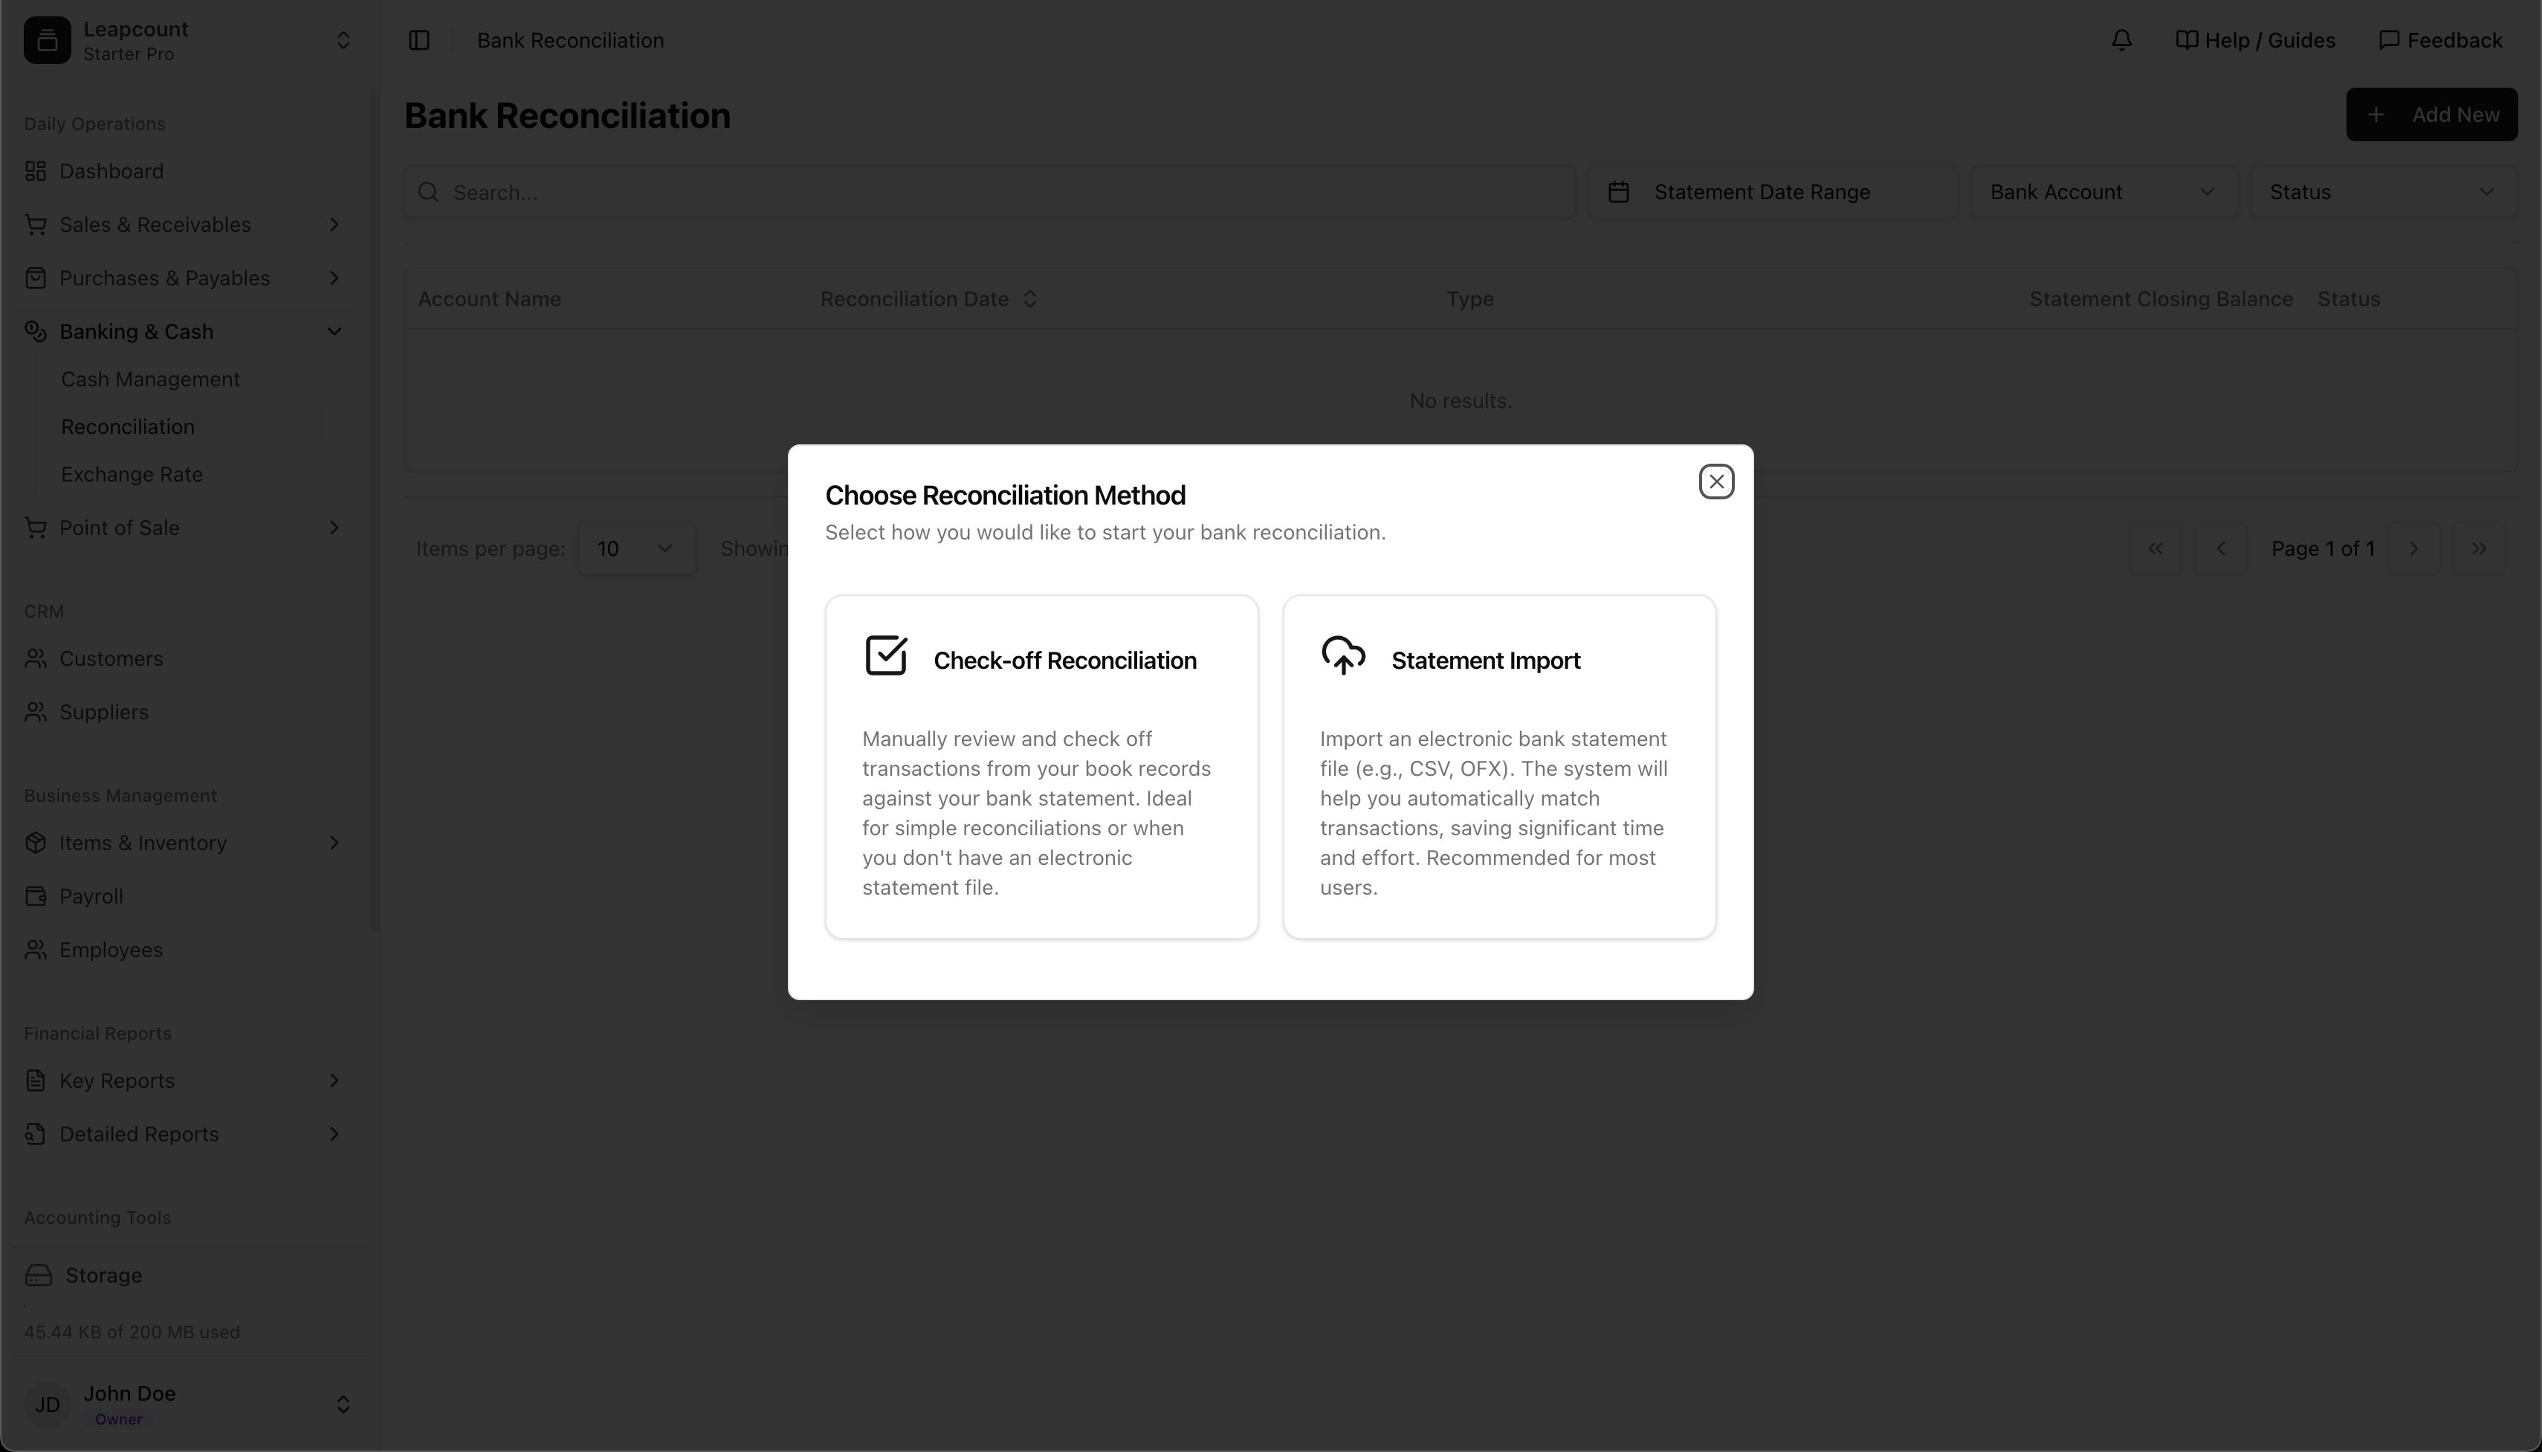Click the Banking & Cash coins icon
Screen dimensions: 2542x1452
pos(36,331)
